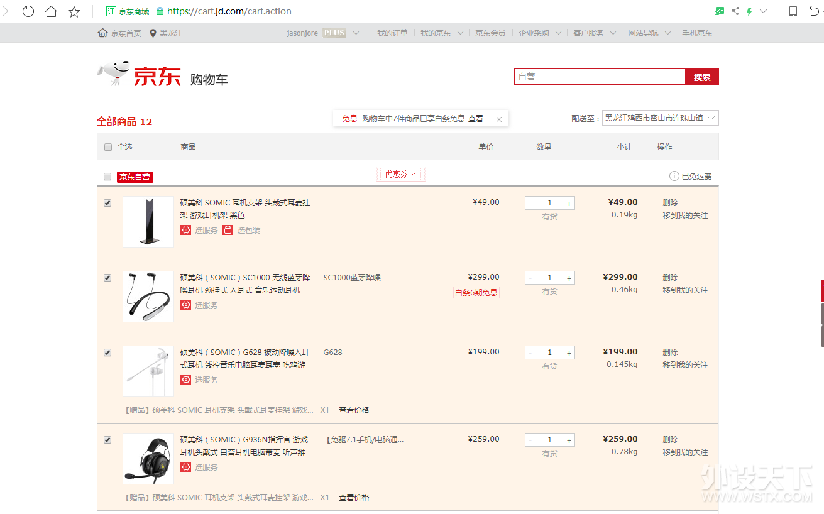Go to browser home page icon
The image size is (824, 514).
[x=52, y=11]
